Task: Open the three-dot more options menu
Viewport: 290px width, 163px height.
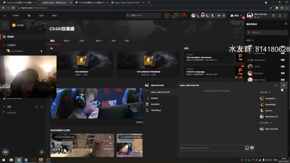Action: 285,16
